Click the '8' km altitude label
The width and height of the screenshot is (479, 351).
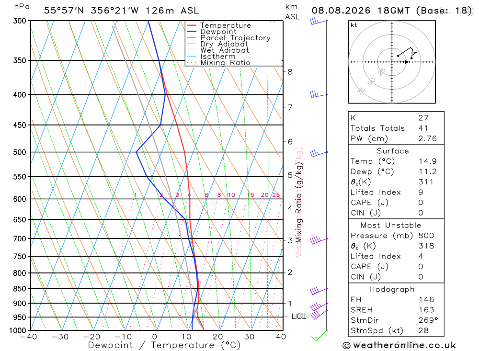click(290, 72)
